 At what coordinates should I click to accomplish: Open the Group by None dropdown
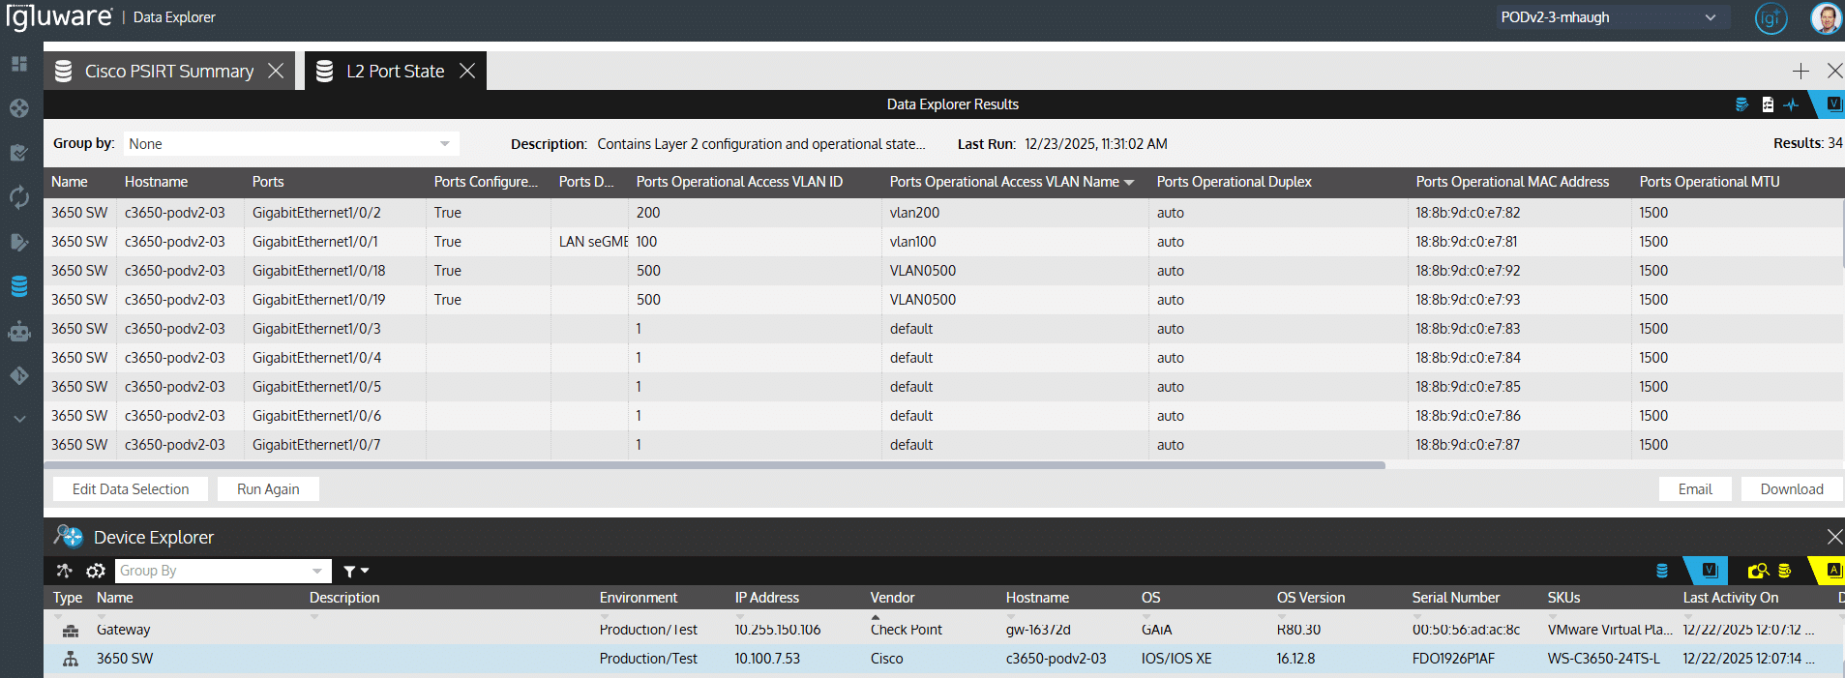point(290,143)
